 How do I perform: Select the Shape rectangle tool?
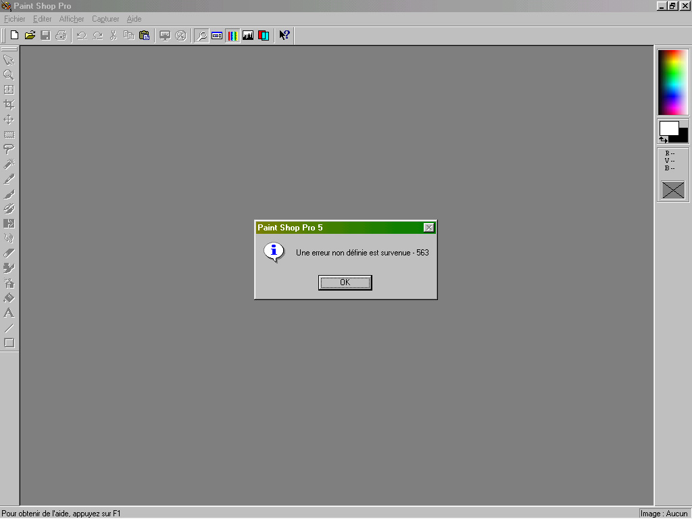[9, 343]
